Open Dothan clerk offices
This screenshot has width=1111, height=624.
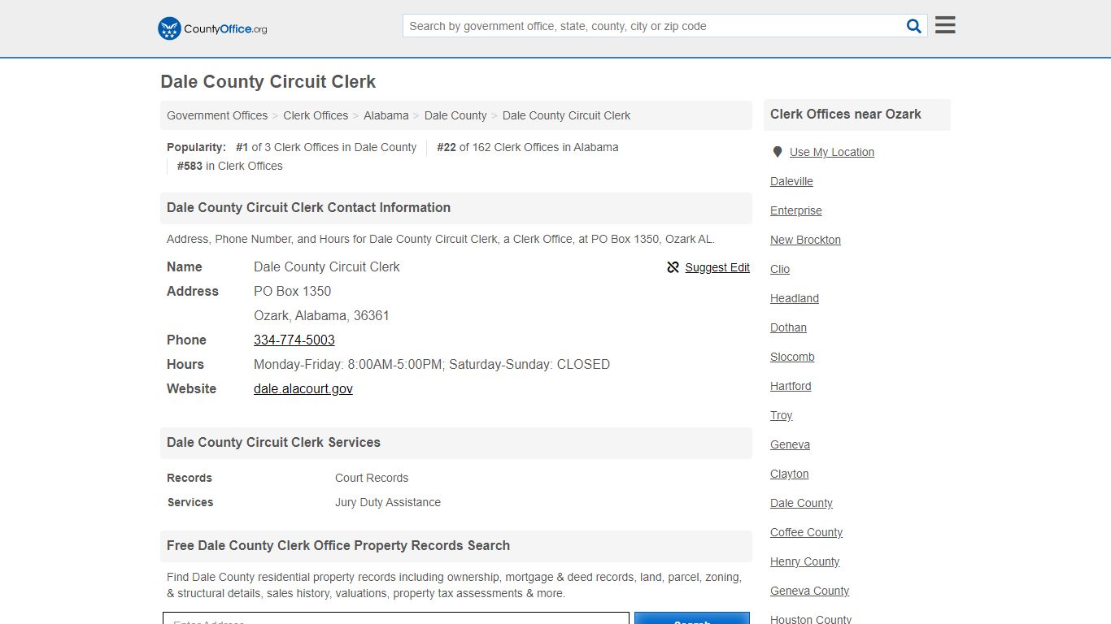[x=788, y=327]
